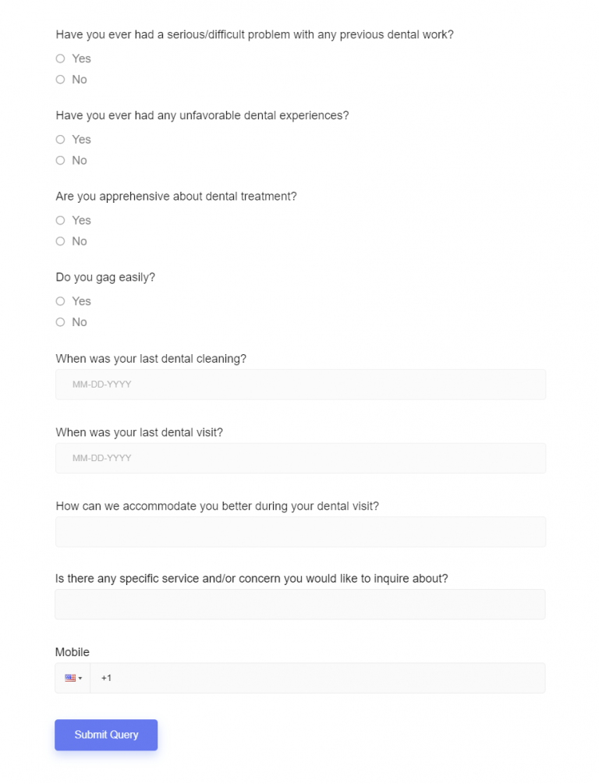
Task: Mark No for apprehensive about dental treatment
Action: pyautogui.click(x=60, y=242)
